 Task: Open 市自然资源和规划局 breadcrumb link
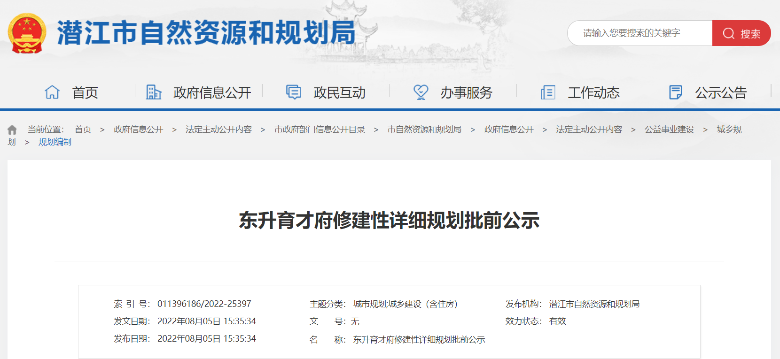point(424,130)
